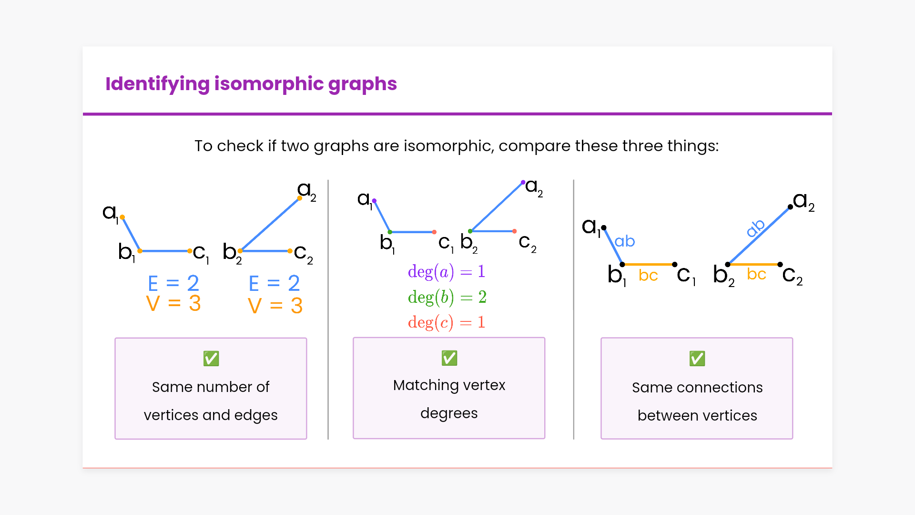Click the instruction sentence "To check if two graphs..."
The height and width of the screenshot is (515, 915).
point(457,146)
